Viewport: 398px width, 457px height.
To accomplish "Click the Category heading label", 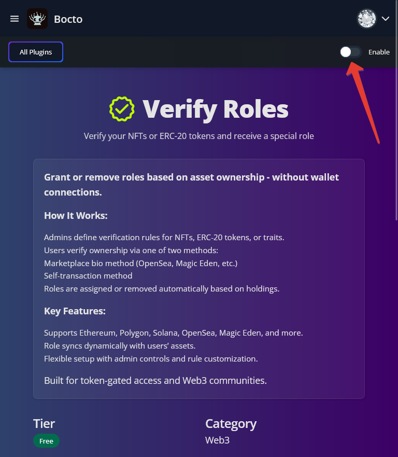I will point(231,423).
